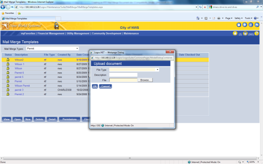Expand search provider dropdown arrow
Screen dimensions: 263x164
(x=261, y=7)
